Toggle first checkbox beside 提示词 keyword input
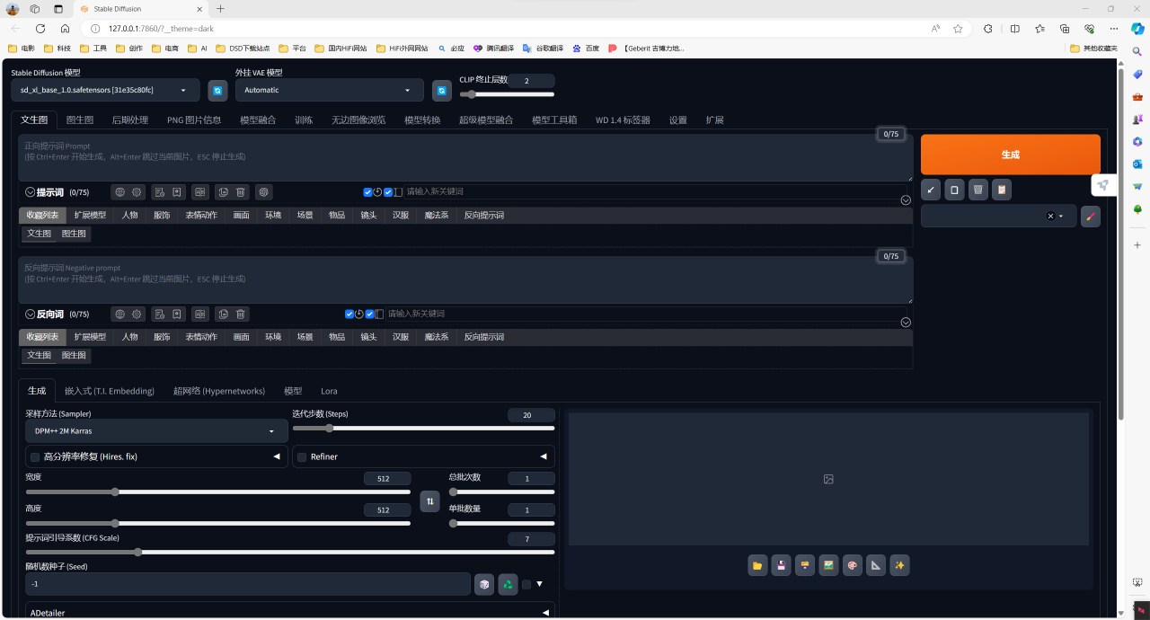Image resolution: width=1150 pixels, height=620 pixels. click(x=367, y=192)
